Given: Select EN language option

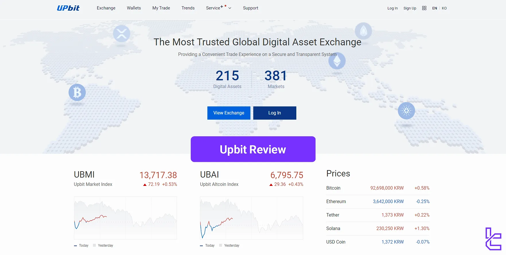Looking at the screenshot, I should tap(435, 8).
